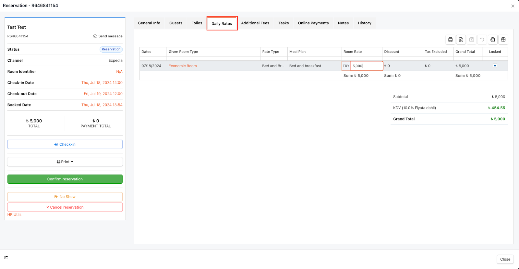Click the Excel export icon in toolbar
Viewport: 519px width, 269px height.
pos(493,40)
